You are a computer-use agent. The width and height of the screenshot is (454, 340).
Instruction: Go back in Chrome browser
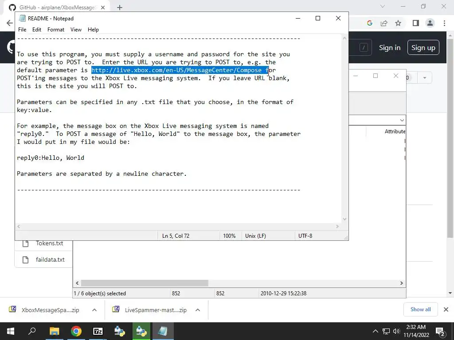click(10, 23)
